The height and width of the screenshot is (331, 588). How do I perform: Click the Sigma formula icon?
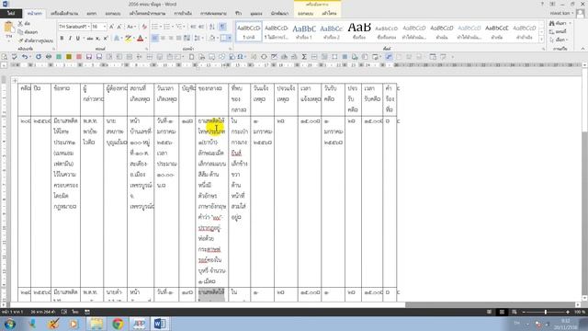click(x=304, y=57)
